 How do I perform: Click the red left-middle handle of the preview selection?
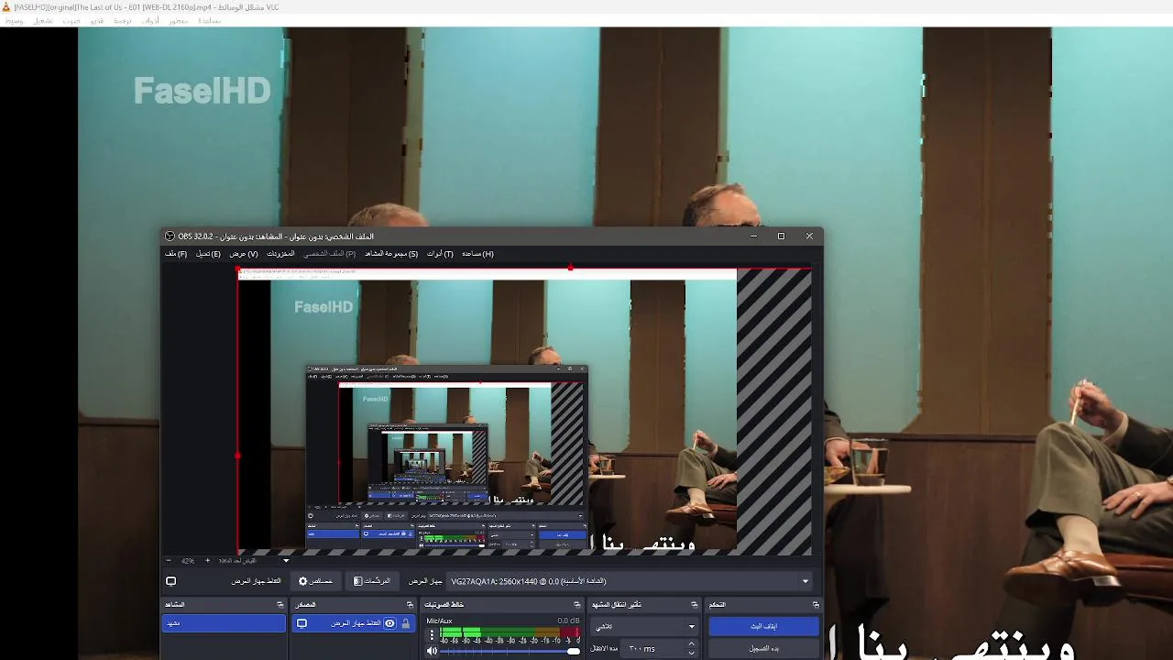(237, 455)
